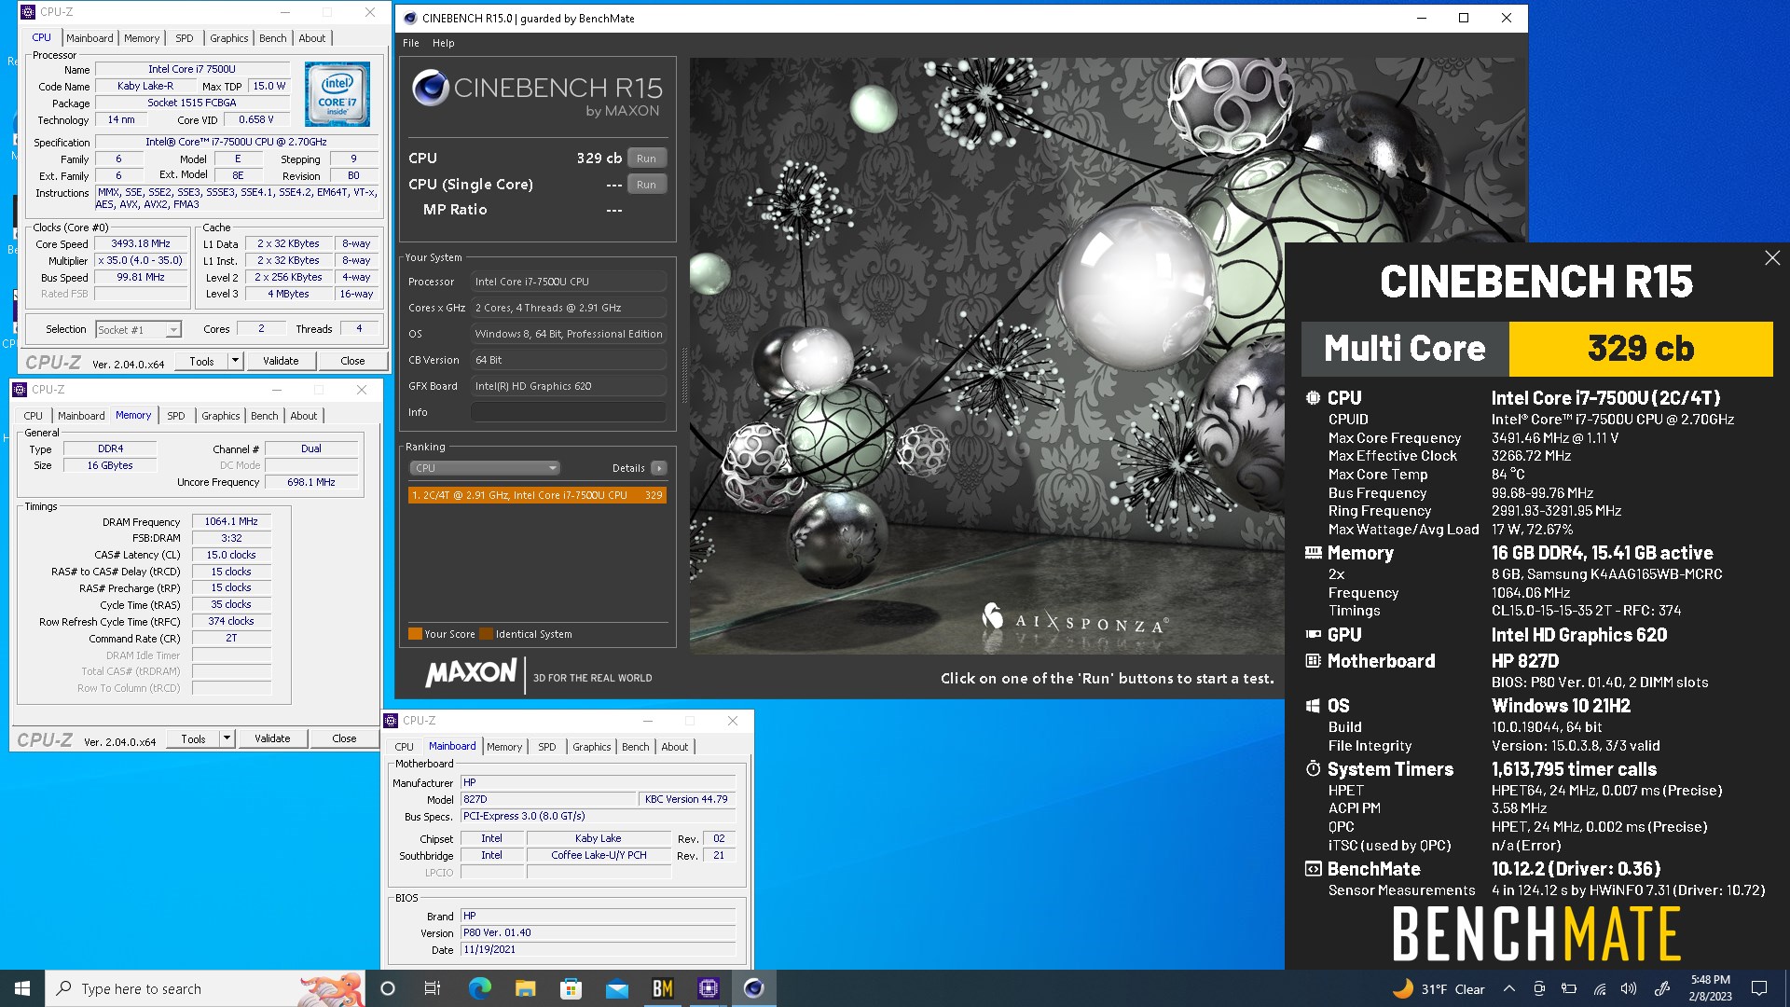Click Close button in top CPU-Z window
This screenshot has height=1007, width=1790.
coord(352,361)
